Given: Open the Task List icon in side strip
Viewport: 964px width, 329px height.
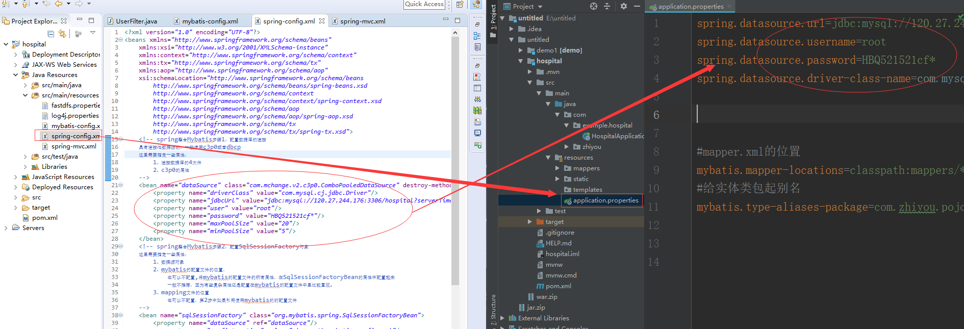Looking at the screenshot, I should pos(477,47).
